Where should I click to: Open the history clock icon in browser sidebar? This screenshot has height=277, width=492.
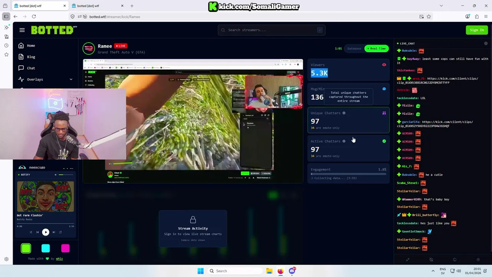(x=6, y=45)
